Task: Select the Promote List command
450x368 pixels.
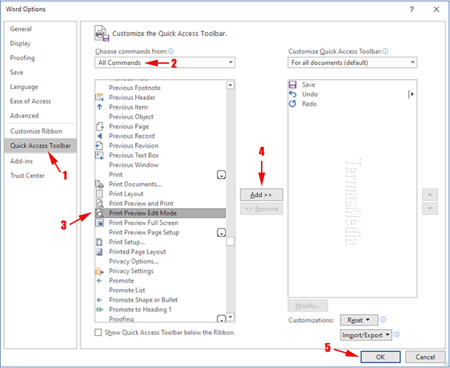Action: [x=161, y=290]
